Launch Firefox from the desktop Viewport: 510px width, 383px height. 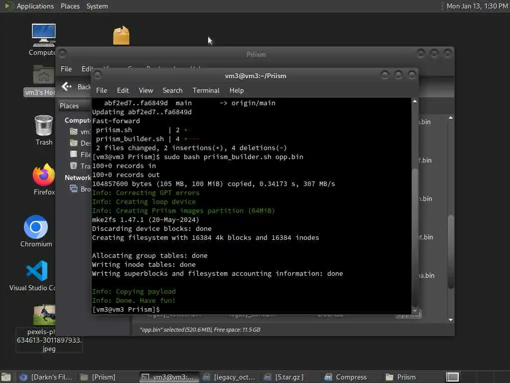pos(44,175)
